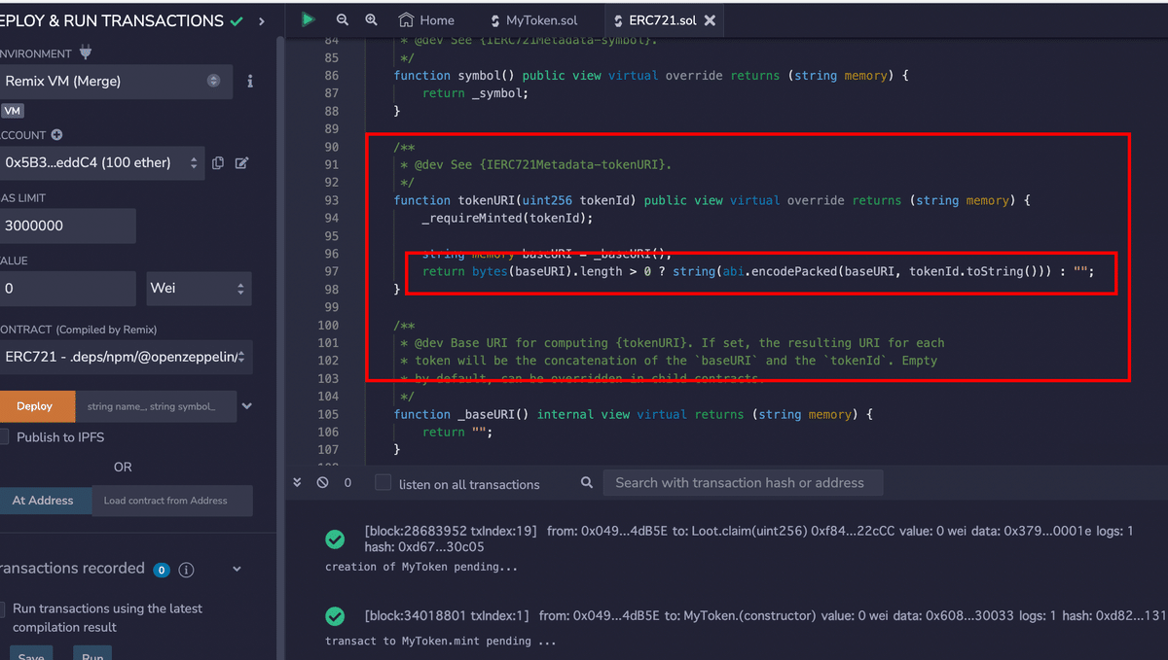This screenshot has width=1168, height=660.
Task: Zoom out the editor font size
Action: [342, 19]
